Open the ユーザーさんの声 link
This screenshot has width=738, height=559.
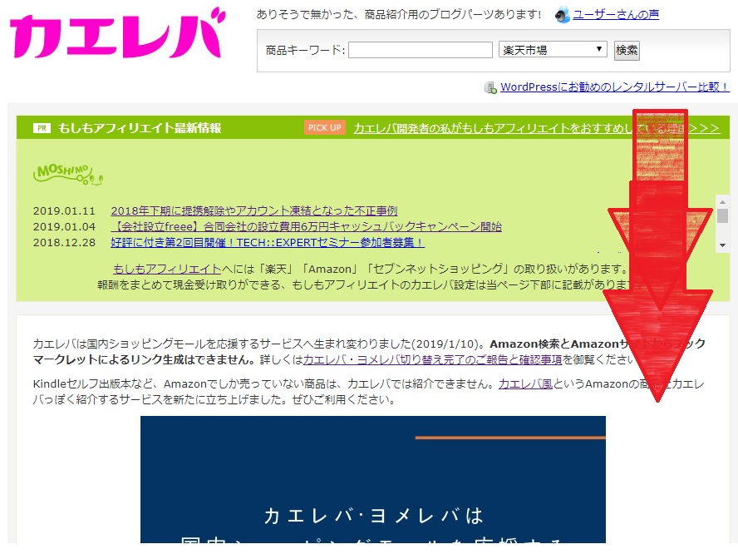click(616, 15)
